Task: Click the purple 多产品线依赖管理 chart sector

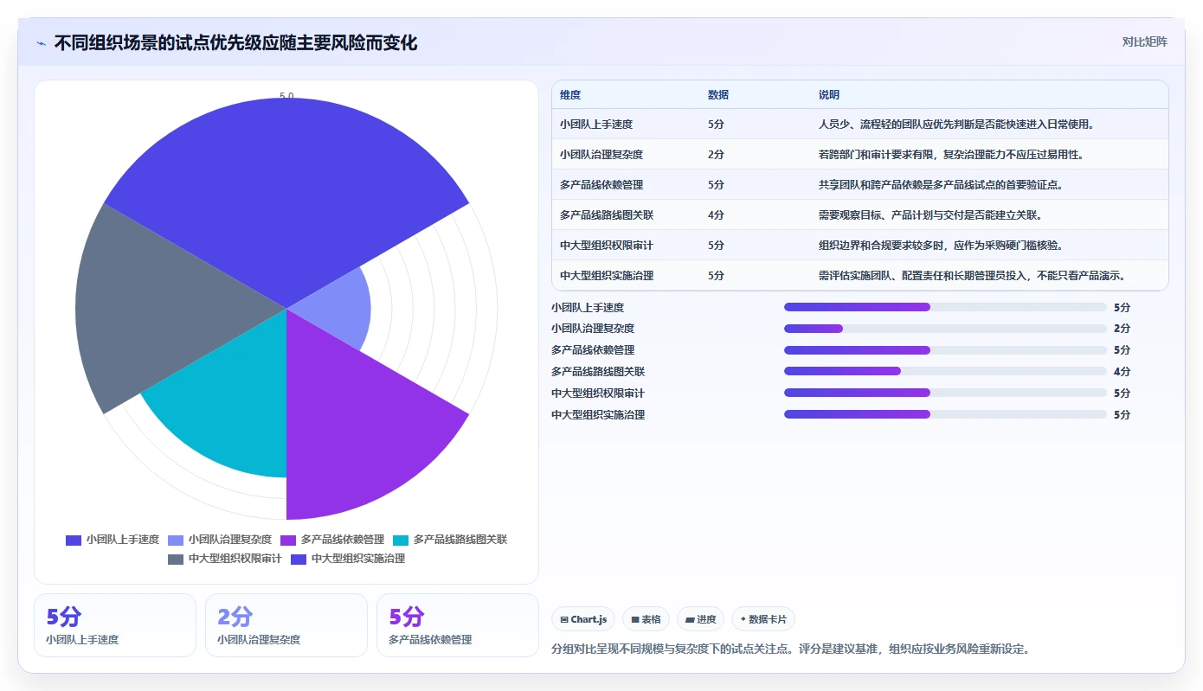Action: (x=355, y=432)
